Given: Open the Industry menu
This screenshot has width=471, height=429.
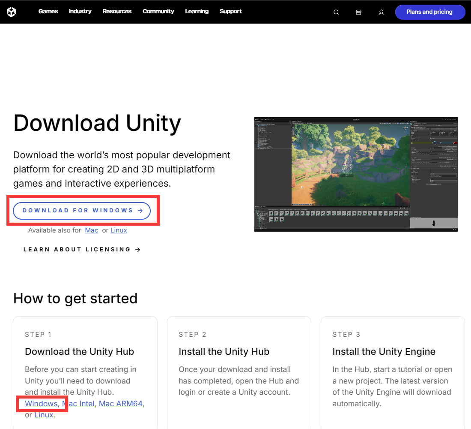Looking at the screenshot, I should pyautogui.click(x=80, y=12).
